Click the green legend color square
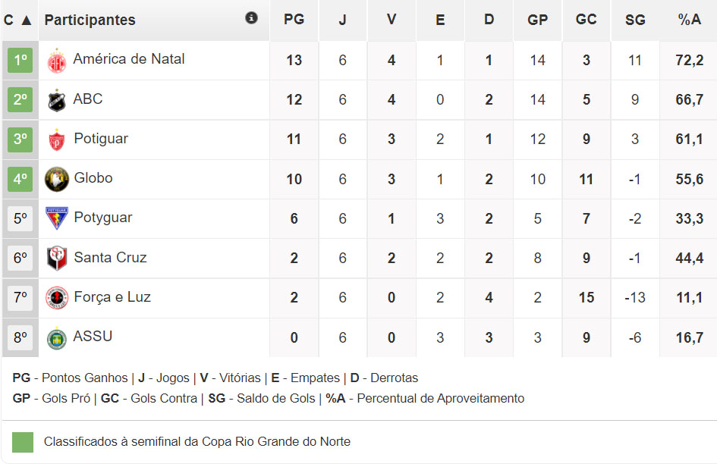This screenshot has width=717, height=464. coord(23,442)
